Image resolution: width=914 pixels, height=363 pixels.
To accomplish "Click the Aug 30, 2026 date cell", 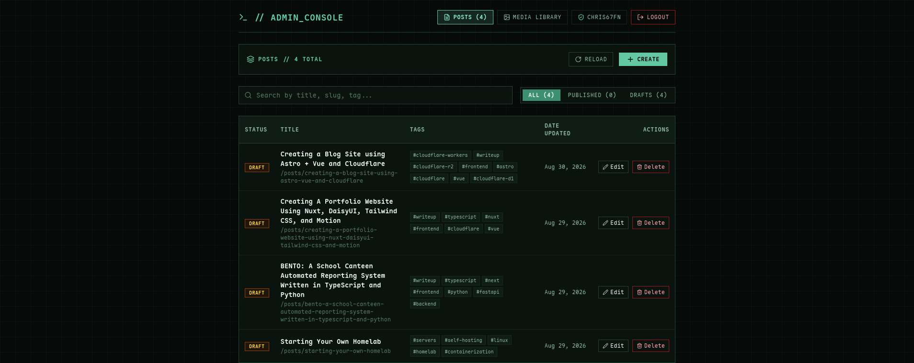I will click(x=565, y=167).
